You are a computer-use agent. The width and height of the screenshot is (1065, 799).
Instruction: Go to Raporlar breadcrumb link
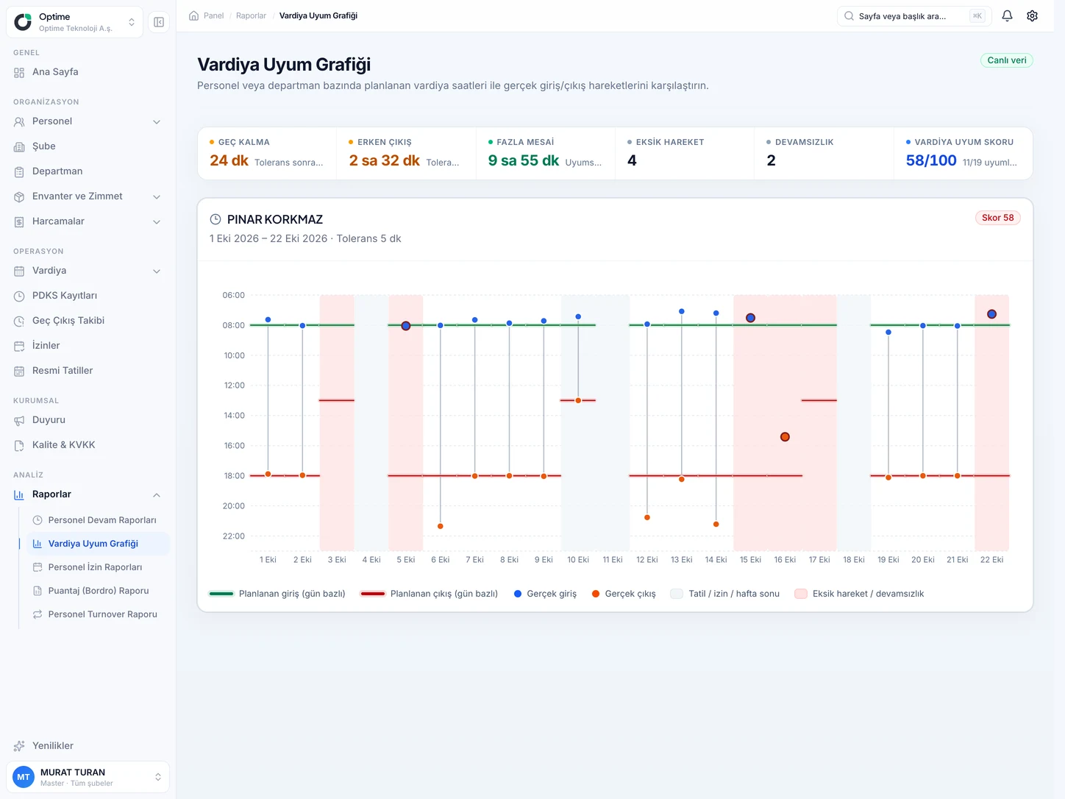click(x=251, y=15)
